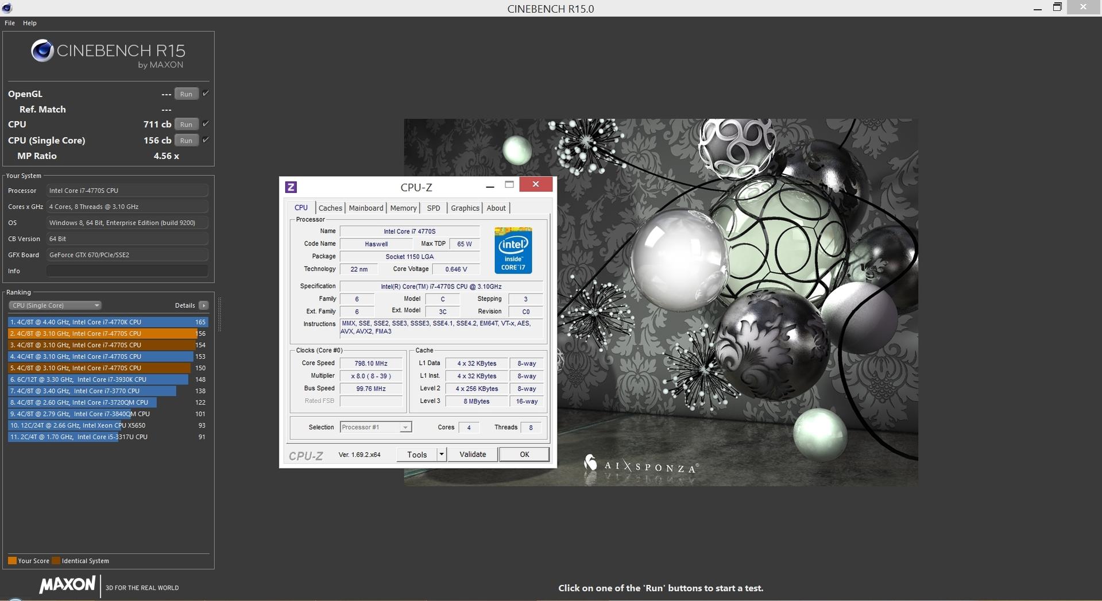Click the Bus Speed value 99.76 MHz
Viewport: 1102px width, 601px height.
(x=371, y=388)
